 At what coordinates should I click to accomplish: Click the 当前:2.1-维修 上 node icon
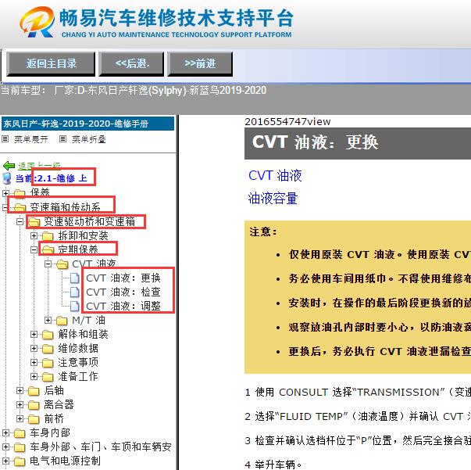pyautogui.click(x=6, y=178)
